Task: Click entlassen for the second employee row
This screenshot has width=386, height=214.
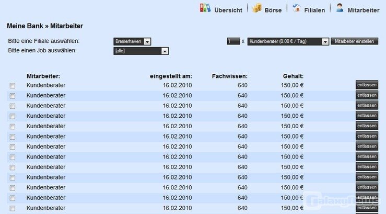Action: (x=367, y=95)
